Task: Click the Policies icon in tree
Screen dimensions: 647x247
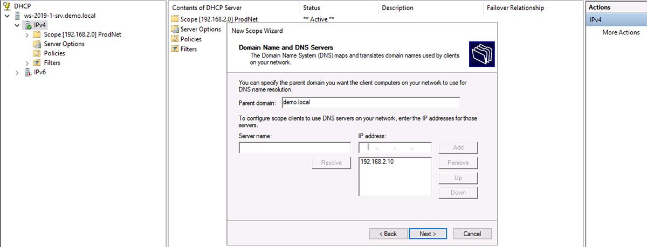Action: [x=37, y=53]
